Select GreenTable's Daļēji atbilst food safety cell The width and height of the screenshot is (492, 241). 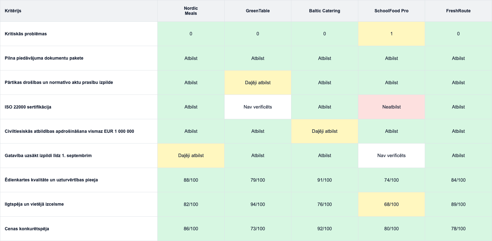pos(258,83)
